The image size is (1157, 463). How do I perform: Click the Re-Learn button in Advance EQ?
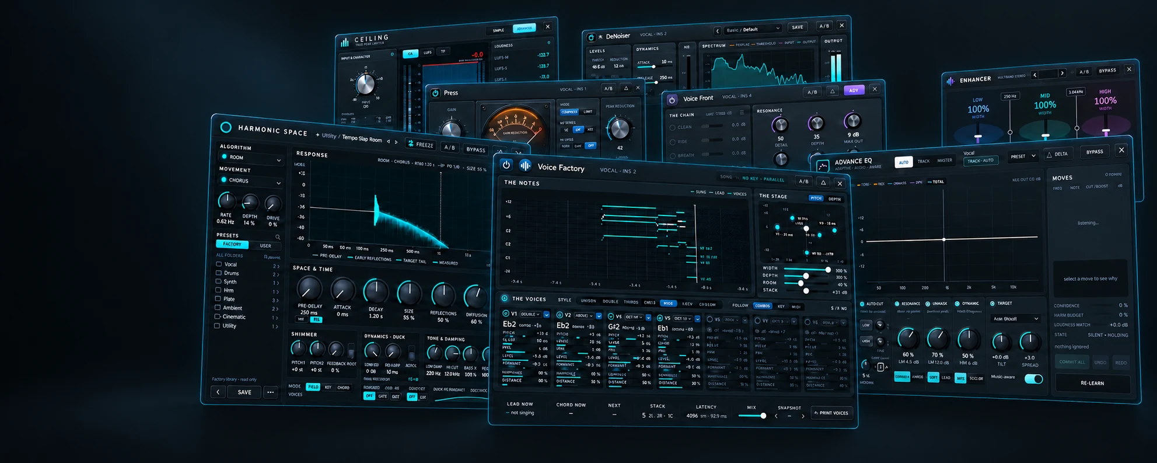coord(1092,383)
